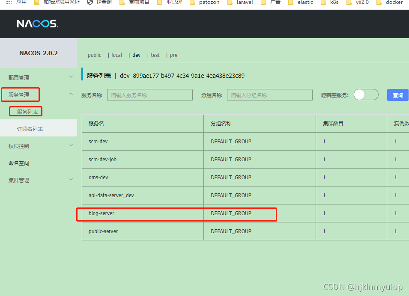Switch to the local namespace tab

tap(116, 55)
